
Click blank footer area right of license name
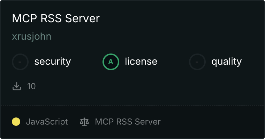coord(213,122)
